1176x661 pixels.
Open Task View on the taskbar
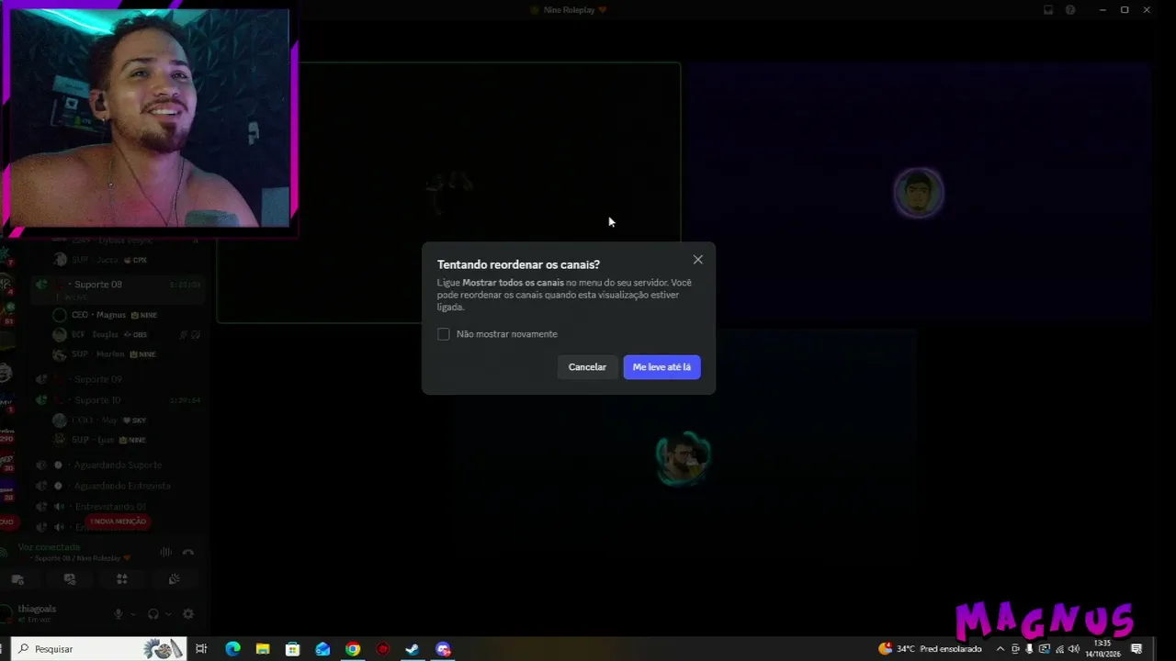pyautogui.click(x=201, y=649)
